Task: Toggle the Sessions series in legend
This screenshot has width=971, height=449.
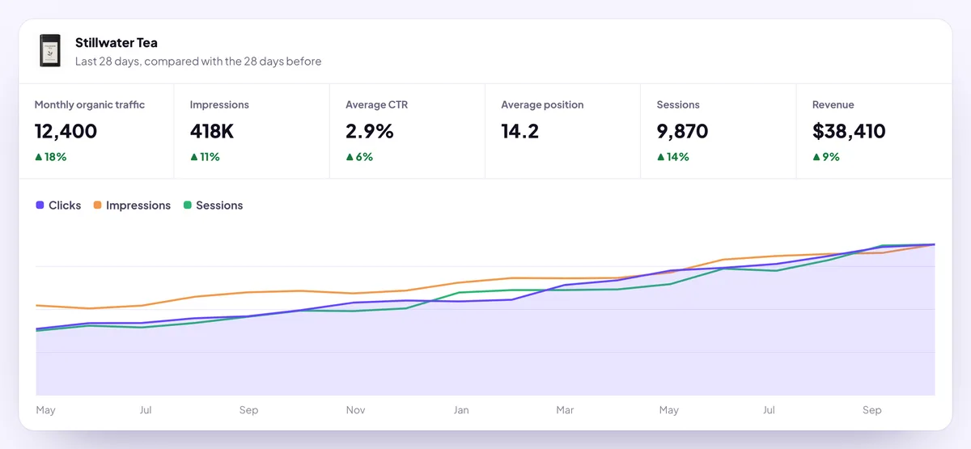Action: (x=213, y=205)
